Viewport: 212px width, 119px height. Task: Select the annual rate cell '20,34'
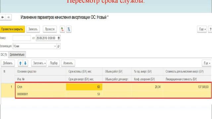tap(147, 87)
